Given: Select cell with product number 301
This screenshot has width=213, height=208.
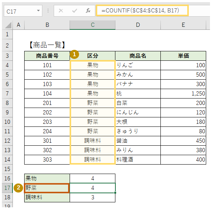Looking at the screenshot, I should [x=47, y=141].
